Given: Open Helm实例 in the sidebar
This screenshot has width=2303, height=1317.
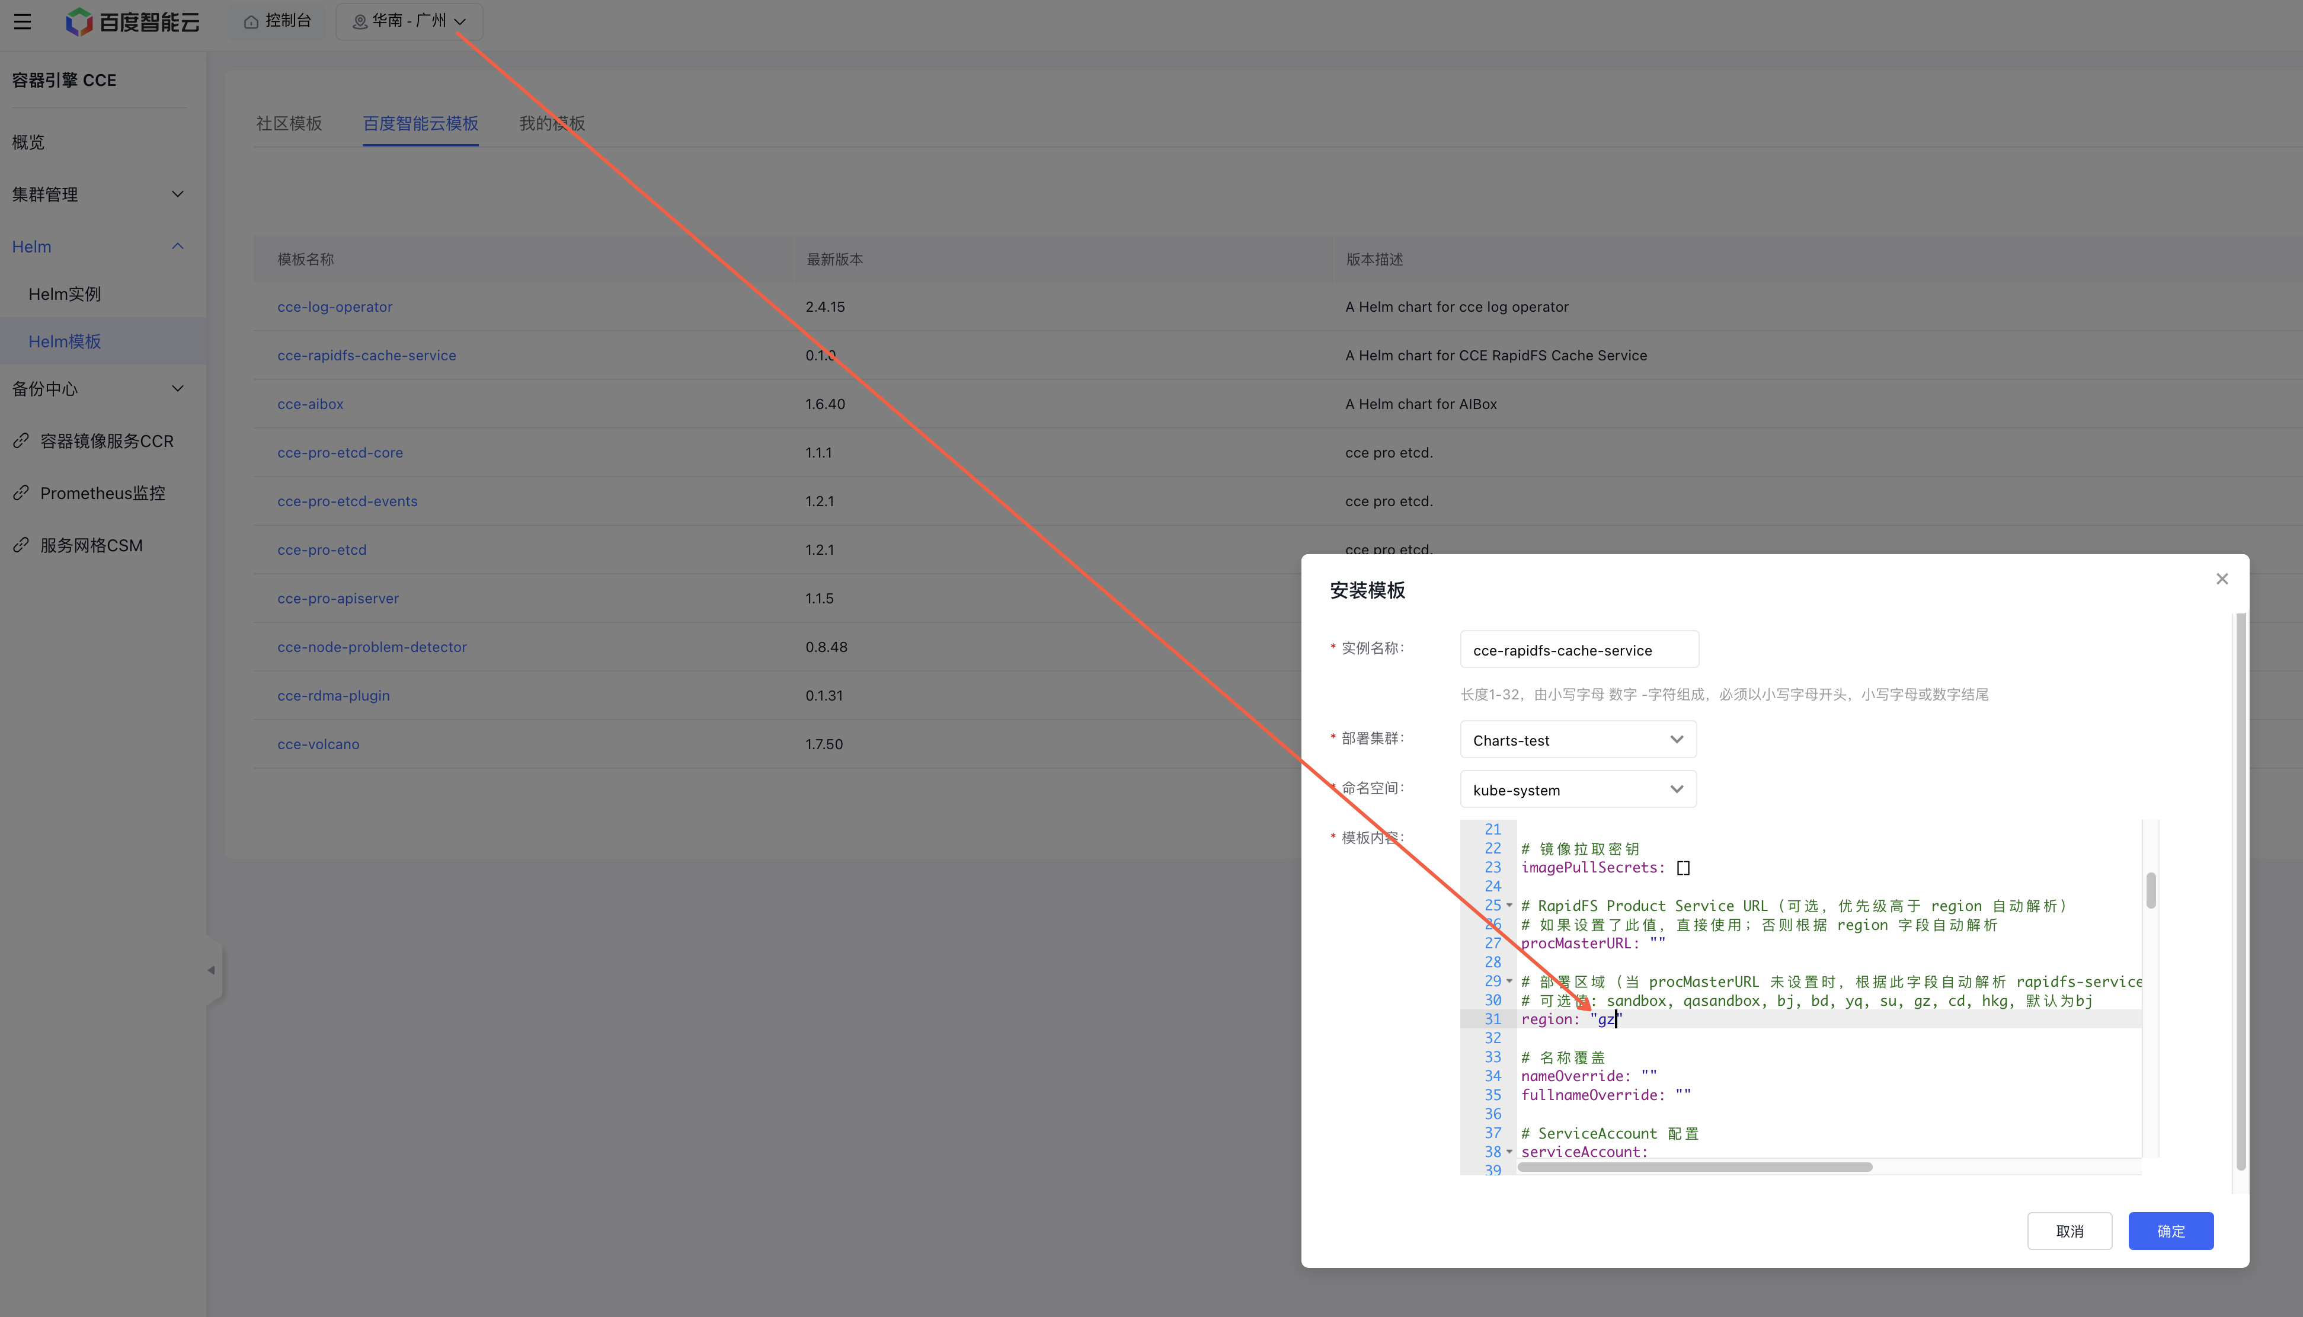Looking at the screenshot, I should 64,294.
